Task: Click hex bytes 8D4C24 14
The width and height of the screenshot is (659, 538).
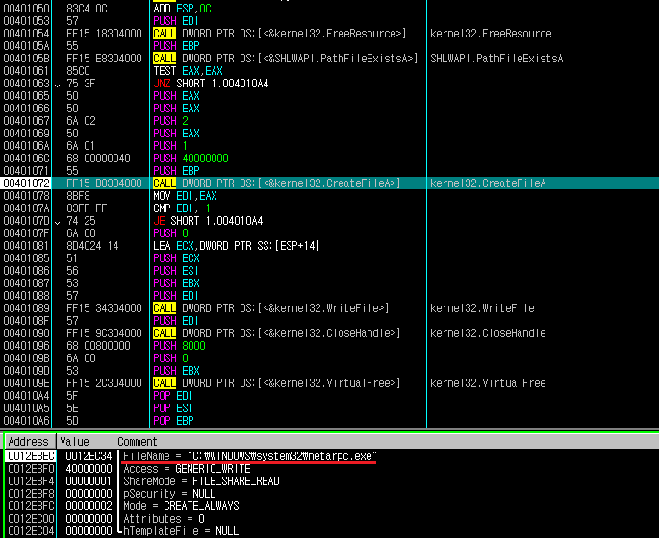Action: point(92,246)
